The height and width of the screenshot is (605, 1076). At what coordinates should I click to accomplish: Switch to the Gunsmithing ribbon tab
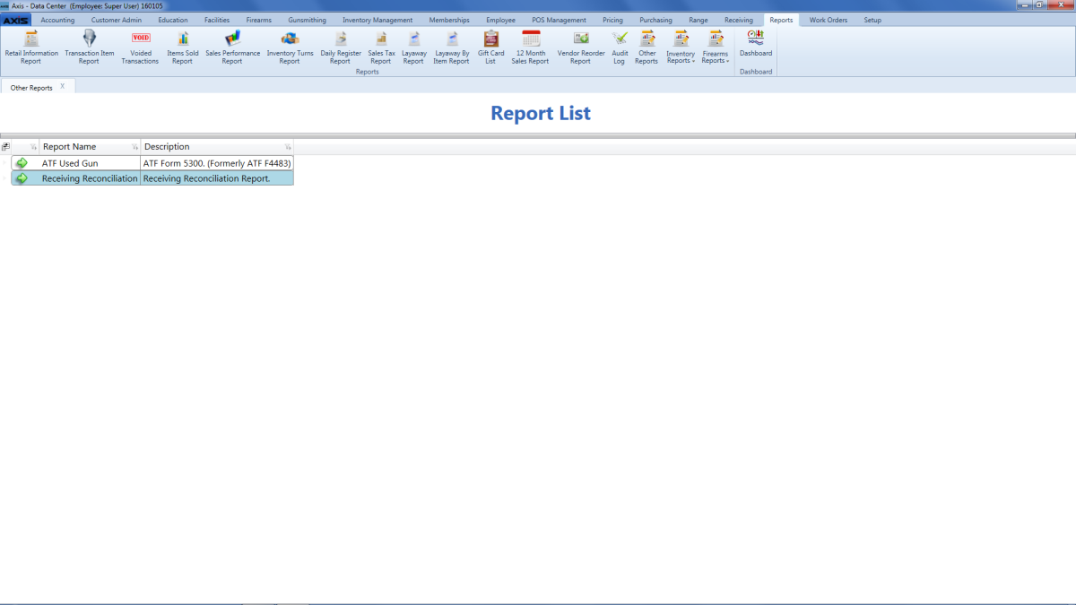point(308,20)
